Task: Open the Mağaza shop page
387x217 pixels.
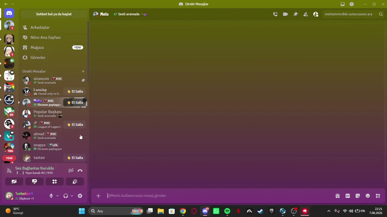Action: point(54,48)
